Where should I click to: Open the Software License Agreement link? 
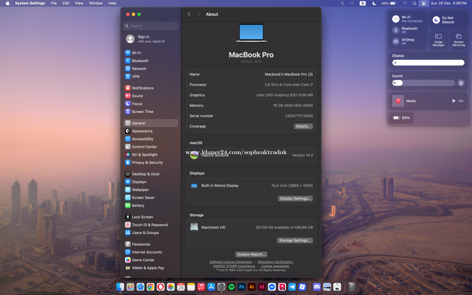pyautogui.click(x=231, y=262)
